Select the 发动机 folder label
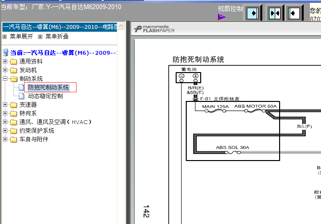The image size is (321, 224). point(28,70)
